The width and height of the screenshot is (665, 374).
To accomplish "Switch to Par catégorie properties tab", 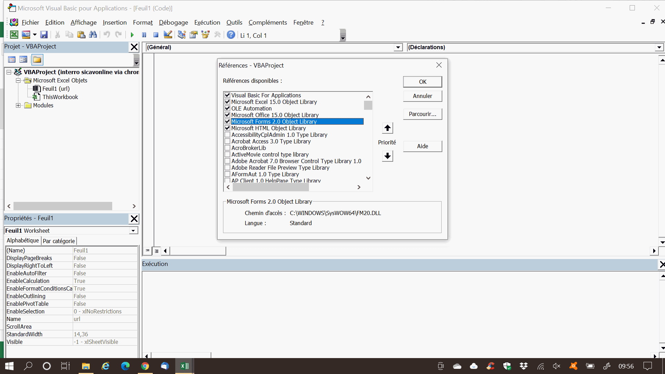I will (x=59, y=241).
